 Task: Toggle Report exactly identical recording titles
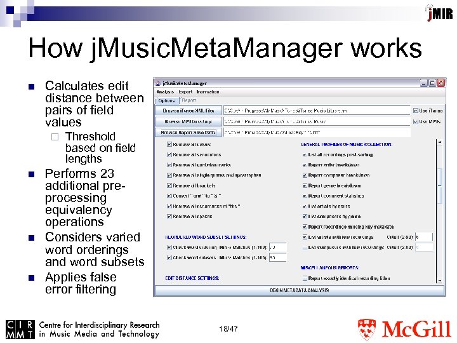(x=305, y=279)
